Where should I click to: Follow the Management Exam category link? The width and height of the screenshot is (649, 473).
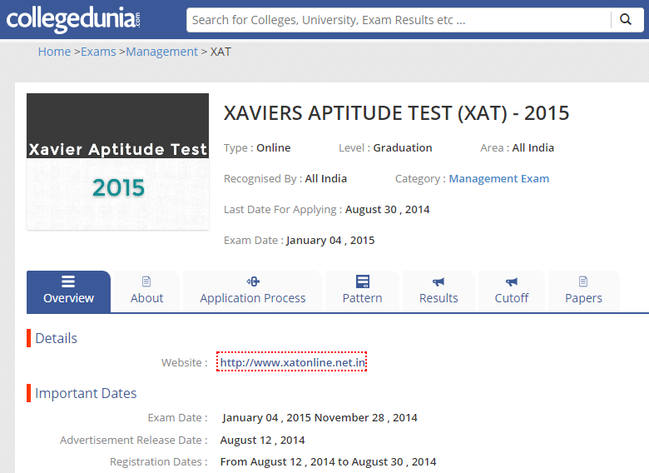click(x=499, y=178)
